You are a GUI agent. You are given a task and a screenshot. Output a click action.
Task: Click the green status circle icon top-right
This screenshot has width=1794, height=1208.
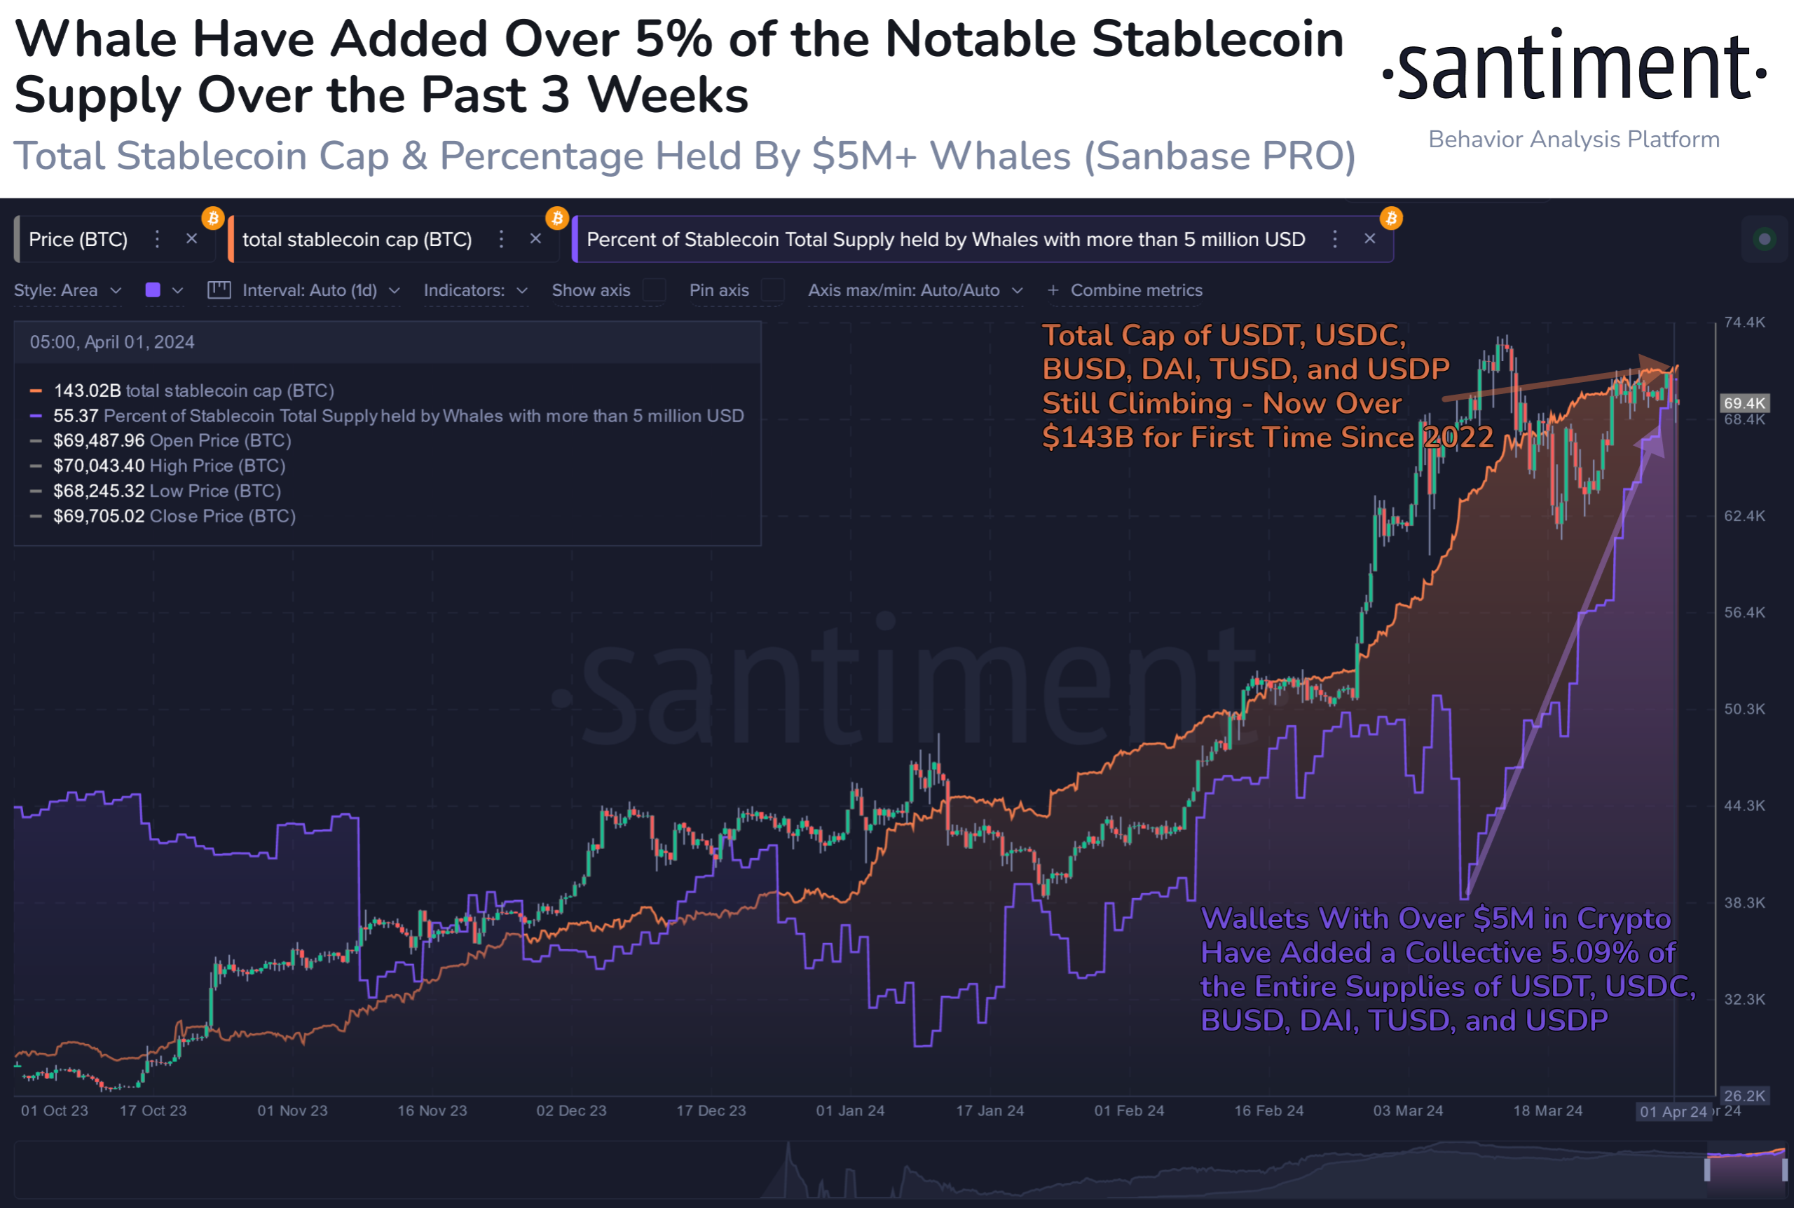click(1765, 240)
